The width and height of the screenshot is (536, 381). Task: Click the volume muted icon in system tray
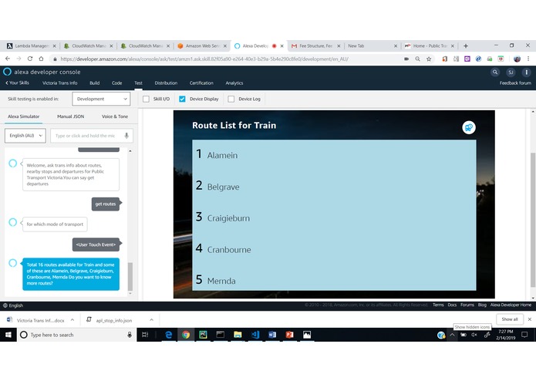(x=474, y=335)
